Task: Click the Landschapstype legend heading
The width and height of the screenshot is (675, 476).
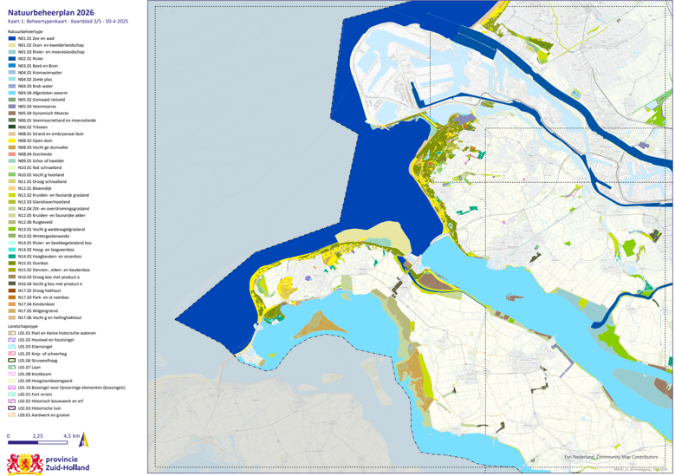Action: 23,325
